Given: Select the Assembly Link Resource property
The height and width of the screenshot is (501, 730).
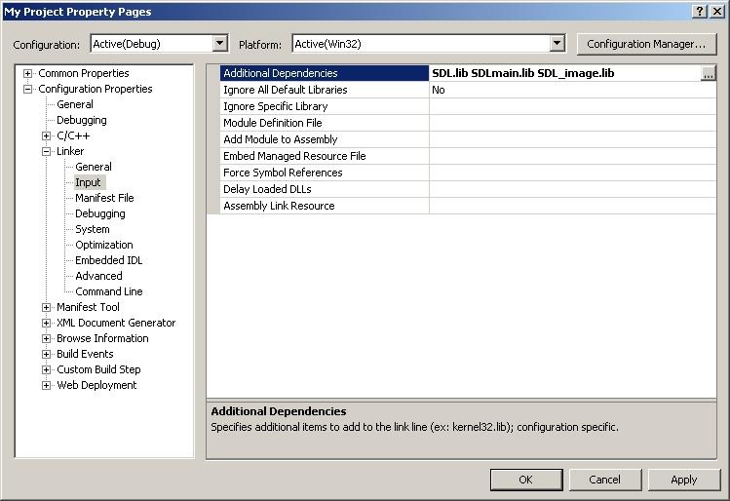Looking at the screenshot, I should point(325,206).
